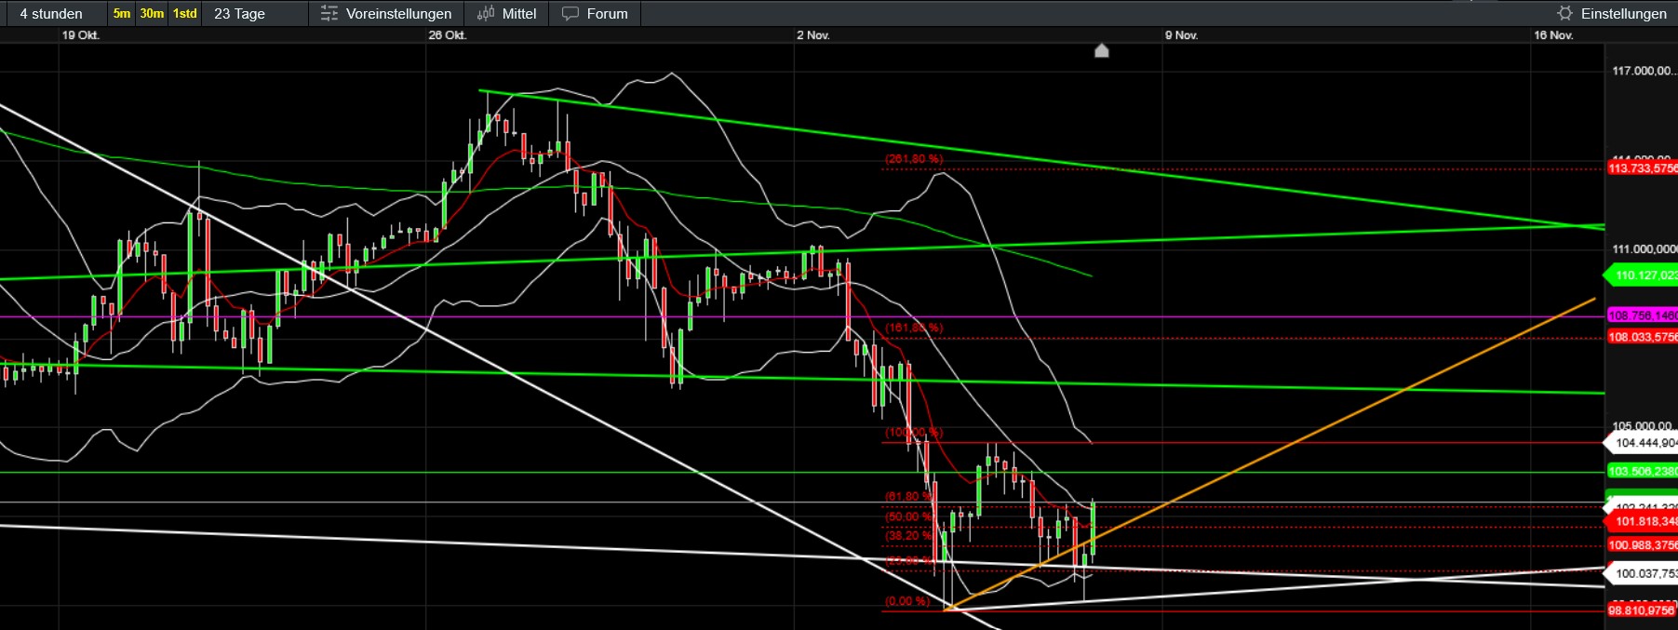Open the 4 stunden interval dropdown
Screen dimensions: 1678x630
pos(51,14)
